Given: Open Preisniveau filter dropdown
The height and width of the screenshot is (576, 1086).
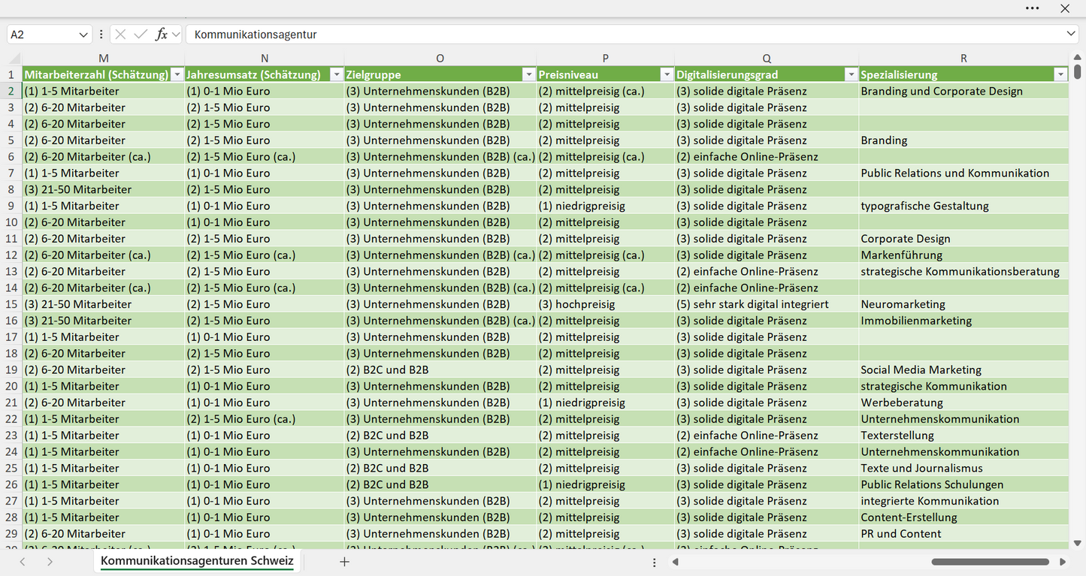Looking at the screenshot, I should 667,74.
